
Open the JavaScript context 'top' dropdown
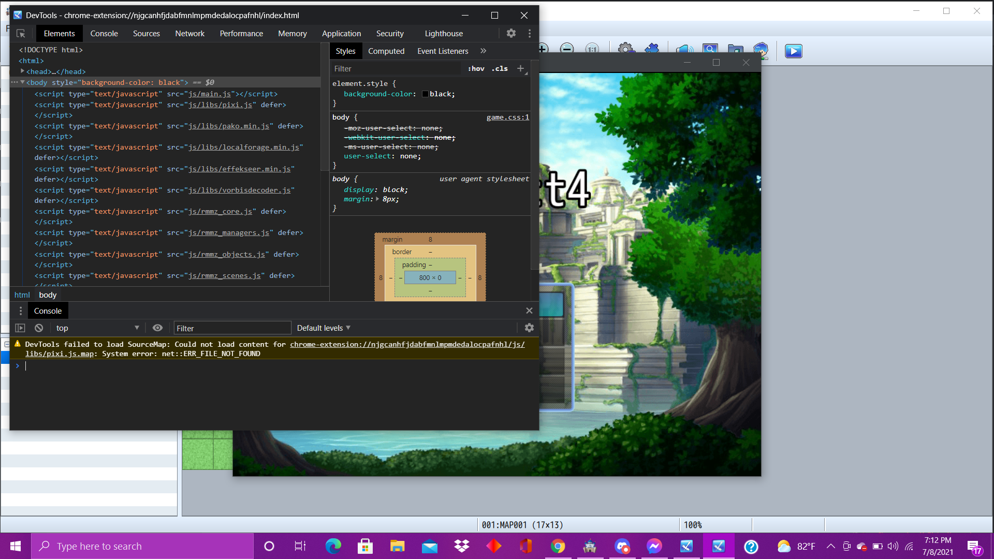click(x=97, y=328)
